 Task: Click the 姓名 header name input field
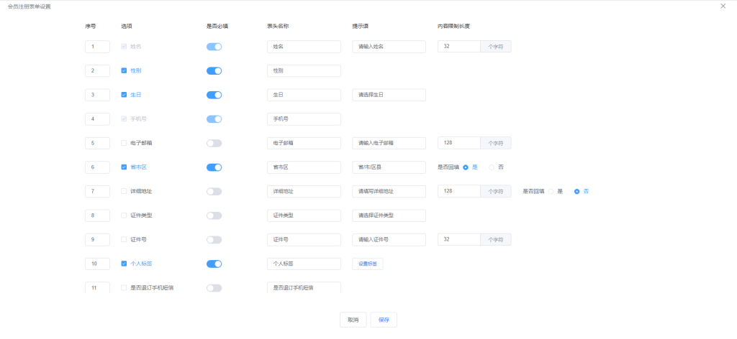[303, 47]
